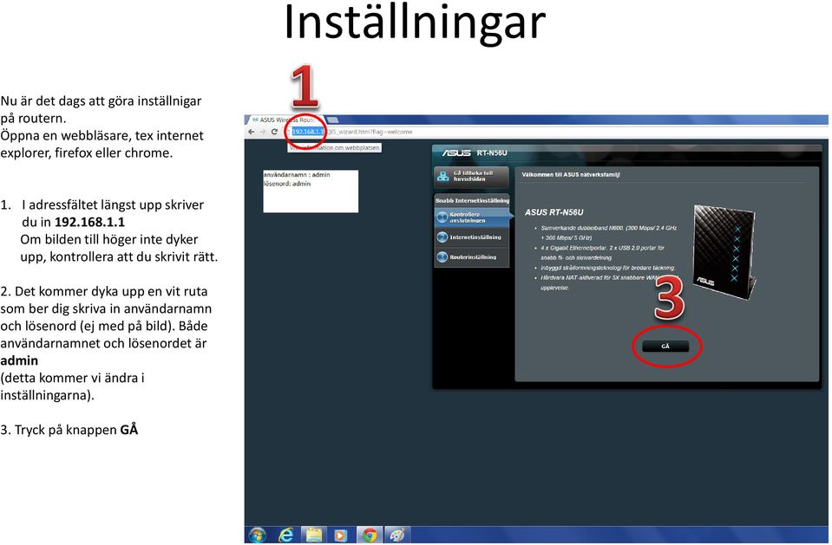
Task: Select Internetinställning in the wizard sidebar
Action: tap(472, 237)
